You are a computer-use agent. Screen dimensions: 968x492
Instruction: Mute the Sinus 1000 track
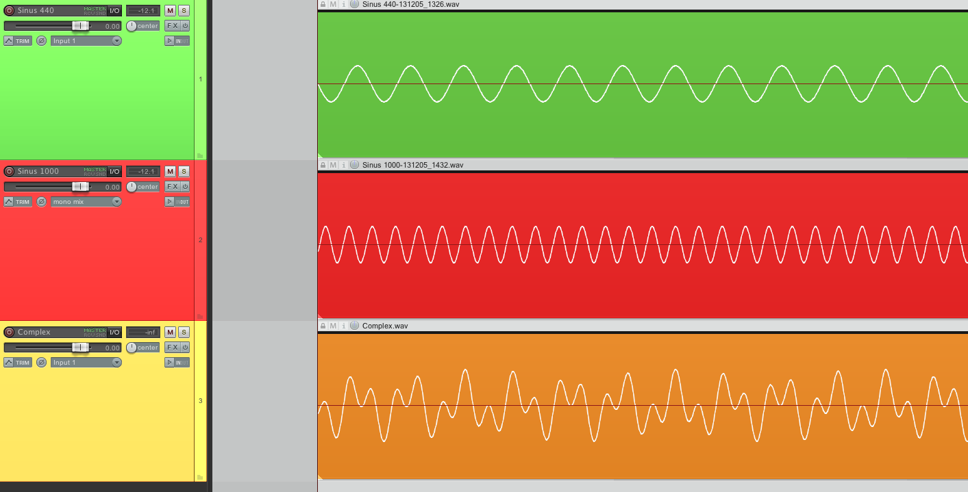[x=169, y=171]
